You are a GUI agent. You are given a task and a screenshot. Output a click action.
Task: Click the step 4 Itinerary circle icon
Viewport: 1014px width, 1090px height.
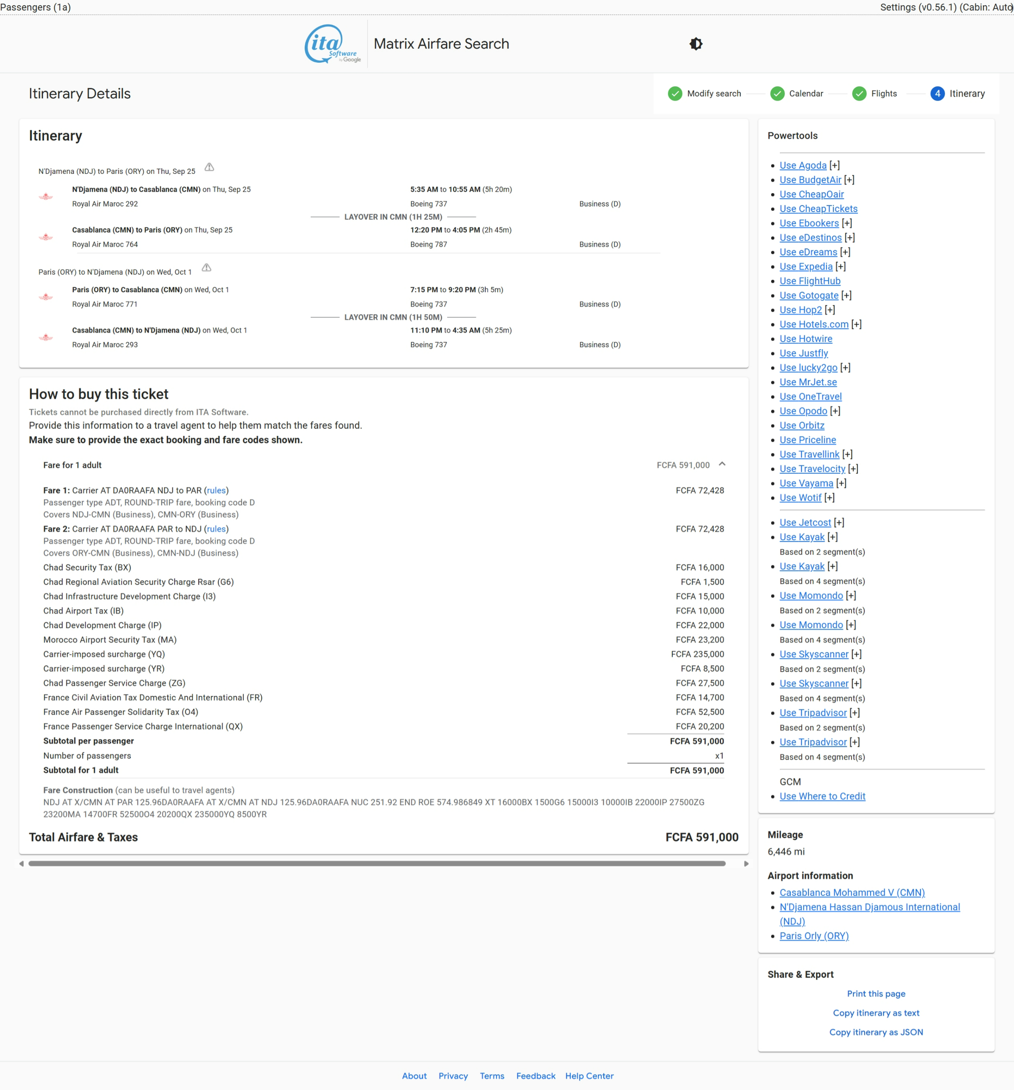coord(937,94)
